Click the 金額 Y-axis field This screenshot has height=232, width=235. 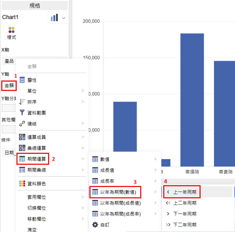pos(9,85)
